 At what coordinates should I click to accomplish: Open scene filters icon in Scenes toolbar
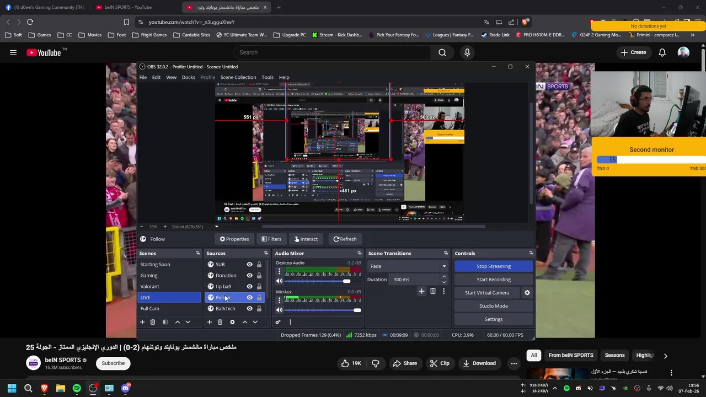click(165, 322)
